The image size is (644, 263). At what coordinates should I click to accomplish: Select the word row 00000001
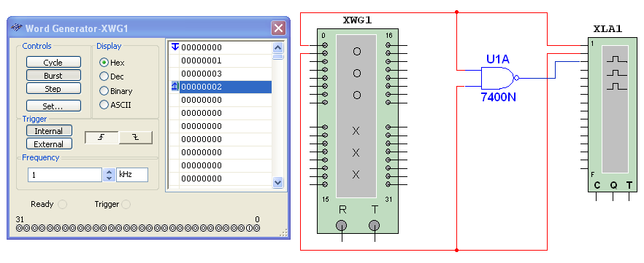(226, 60)
